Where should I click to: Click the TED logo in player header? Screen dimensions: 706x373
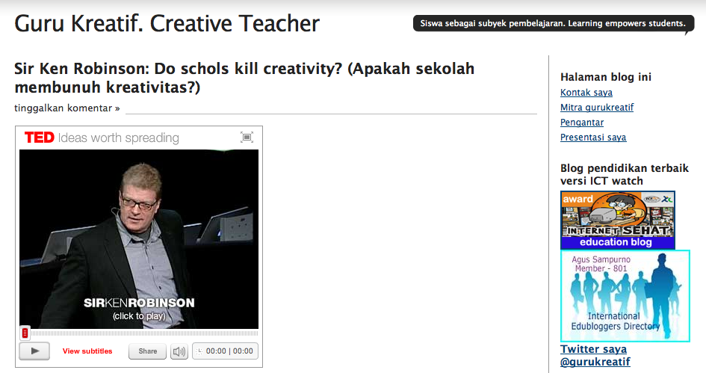[x=39, y=138]
